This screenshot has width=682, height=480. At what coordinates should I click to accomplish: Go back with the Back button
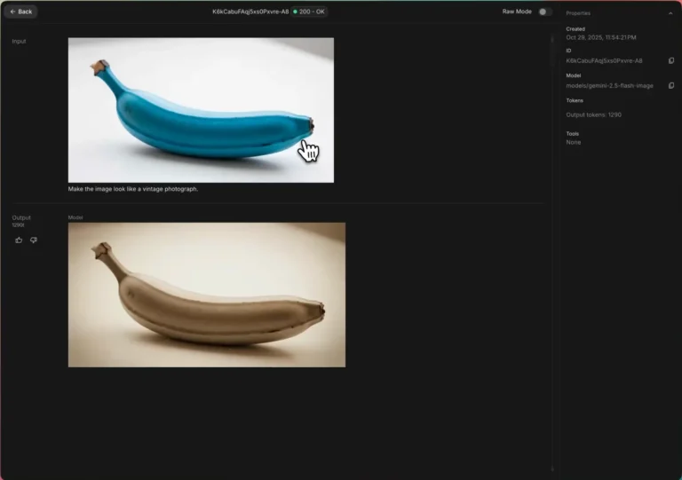coord(20,12)
